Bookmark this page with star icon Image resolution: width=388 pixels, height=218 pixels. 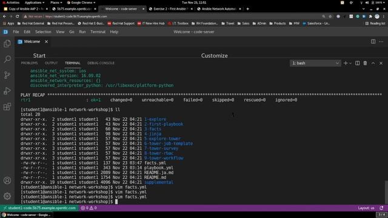[x=330, y=16]
